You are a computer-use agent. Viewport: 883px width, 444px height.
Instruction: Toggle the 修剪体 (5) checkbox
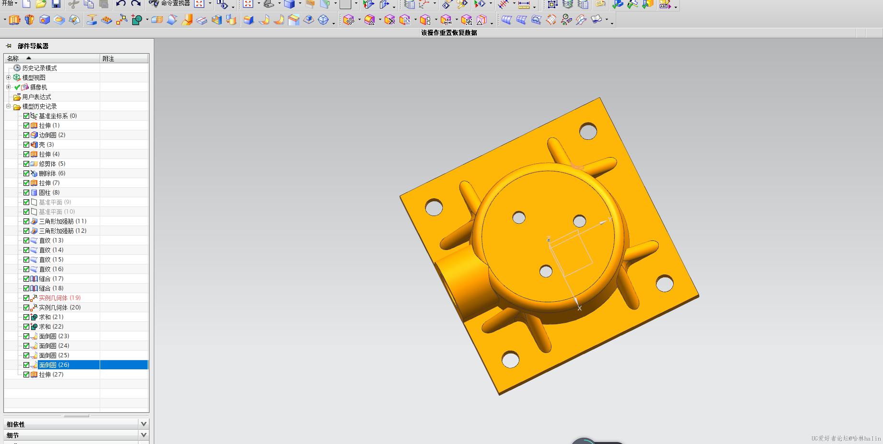point(26,164)
